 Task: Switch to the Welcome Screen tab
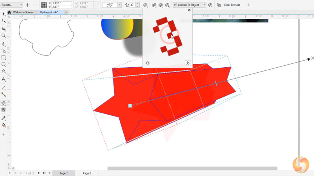[x=23, y=13]
